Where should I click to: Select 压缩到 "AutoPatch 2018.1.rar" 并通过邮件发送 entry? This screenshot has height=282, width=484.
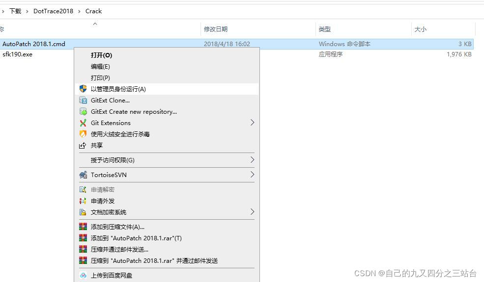(x=167, y=260)
